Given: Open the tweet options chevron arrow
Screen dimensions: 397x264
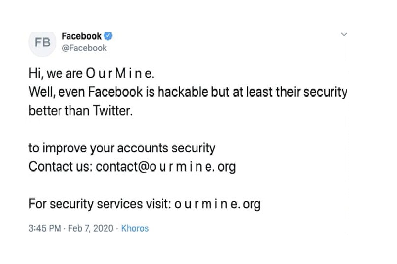Looking at the screenshot, I should (x=344, y=34).
